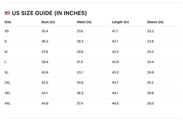Click the US SIZE GUIDE heading text

[x=49, y=13]
